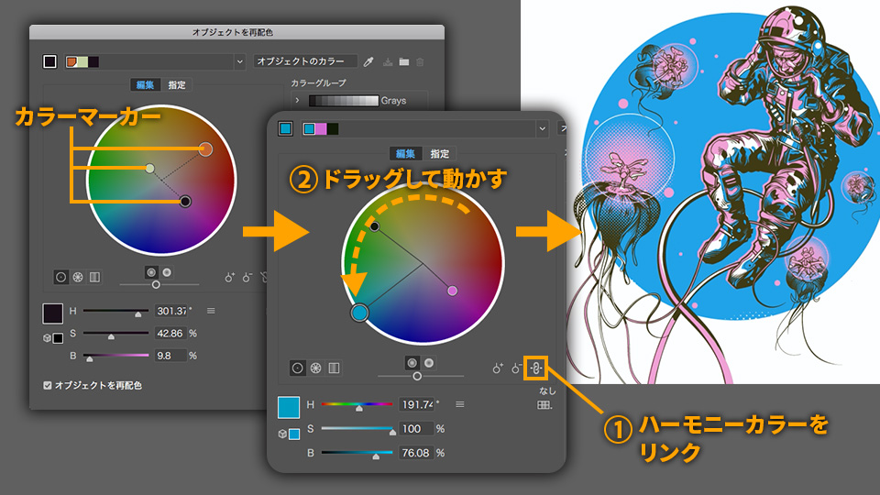Viewport: 880px width, 495px height.
Task: Toggle brightness-and-hue wheel button in back dialog
Action: tap(167, 272)
